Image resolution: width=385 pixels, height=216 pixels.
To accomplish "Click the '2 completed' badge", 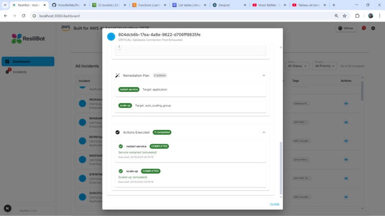I will click(162, 133).
